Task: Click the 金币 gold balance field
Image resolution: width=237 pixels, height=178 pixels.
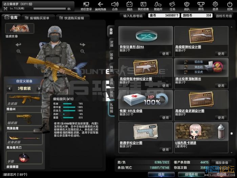Action: point(164,16)
